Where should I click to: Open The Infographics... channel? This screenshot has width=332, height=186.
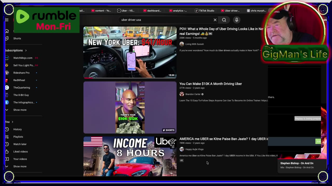(24, 102)
